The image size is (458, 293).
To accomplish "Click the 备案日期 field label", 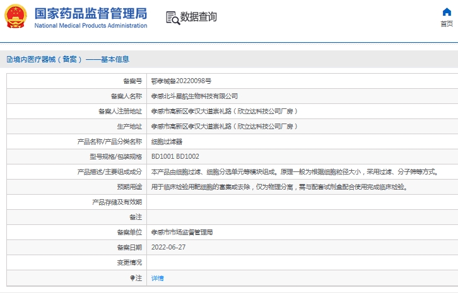I will click(129, 248).
